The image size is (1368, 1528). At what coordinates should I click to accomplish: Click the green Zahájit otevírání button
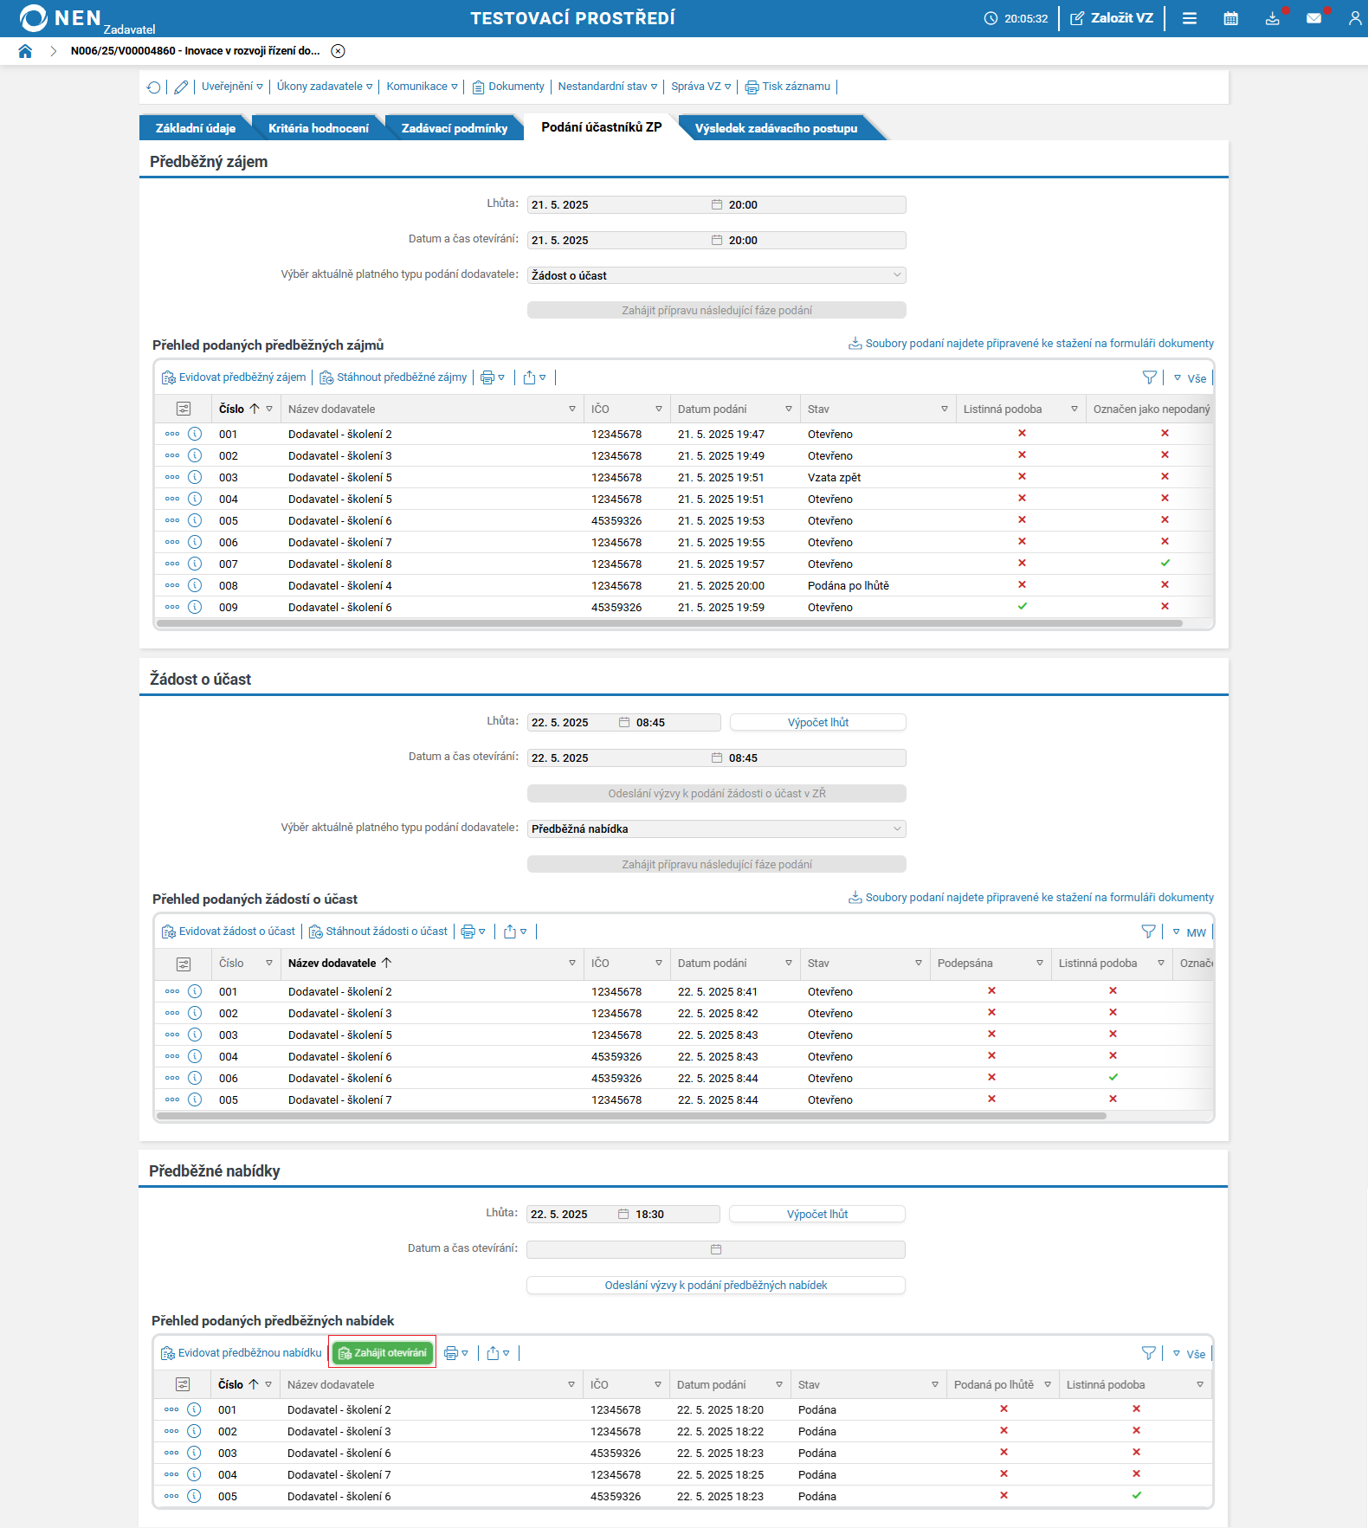(x=383, y=1353)
